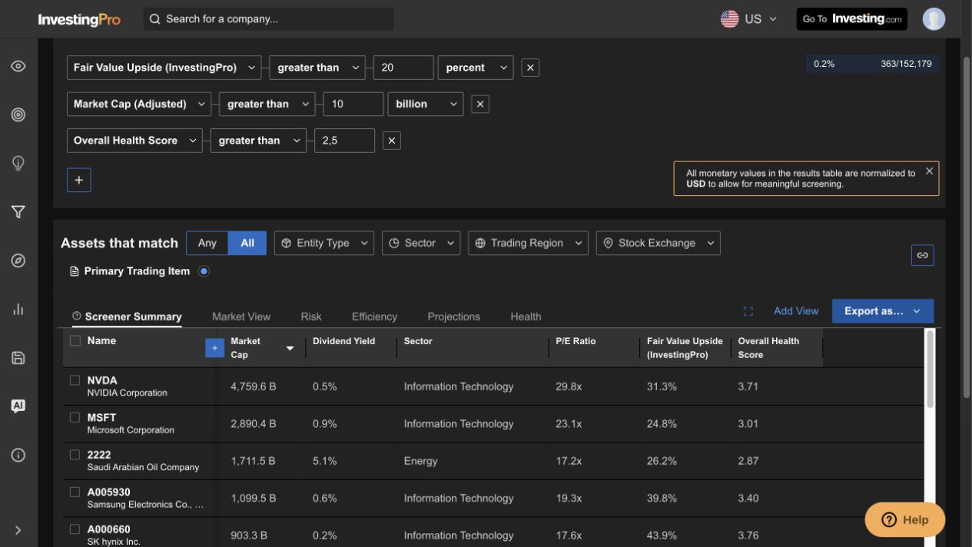
Task: Open the NVDA ticker link
Action: click(x=102, y=380)
